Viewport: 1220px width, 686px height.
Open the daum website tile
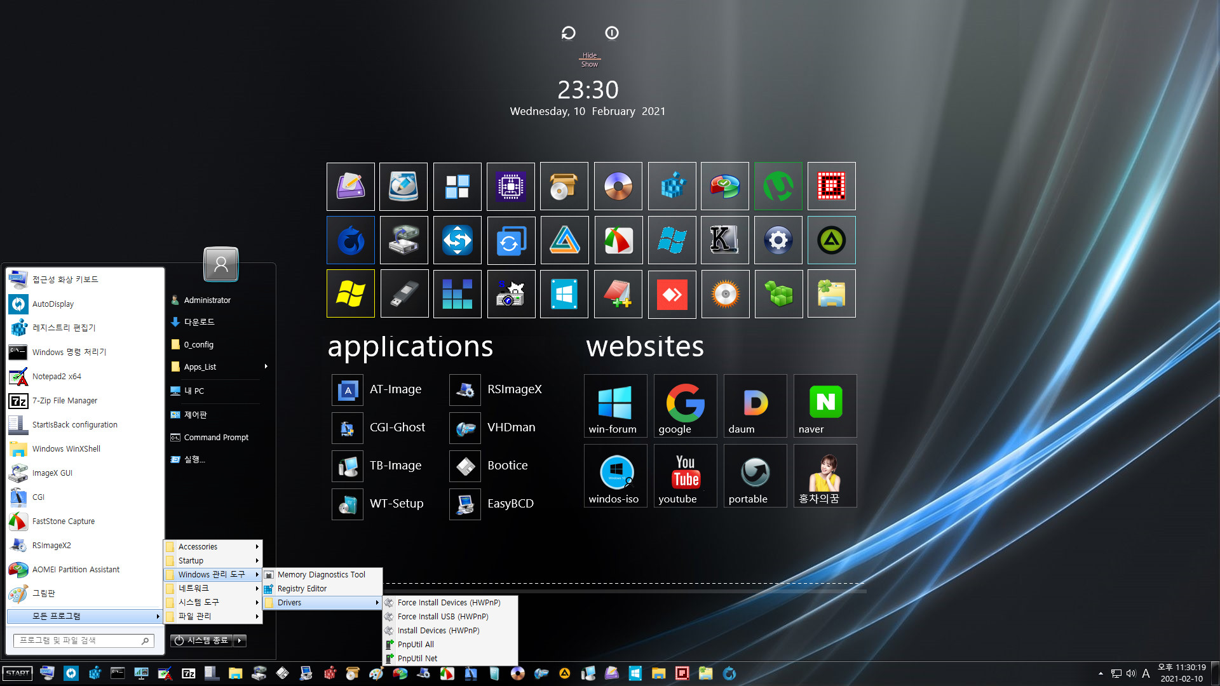755,406
